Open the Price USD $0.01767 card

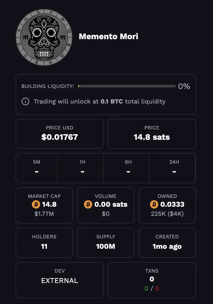[60, 134]
